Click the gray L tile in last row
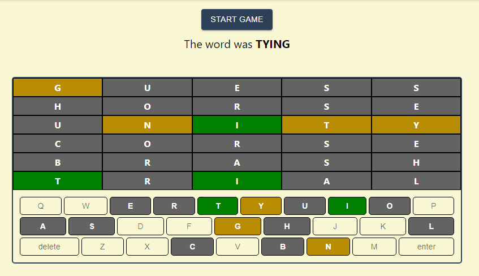479x276 pixels. click(x=416, y=181)
